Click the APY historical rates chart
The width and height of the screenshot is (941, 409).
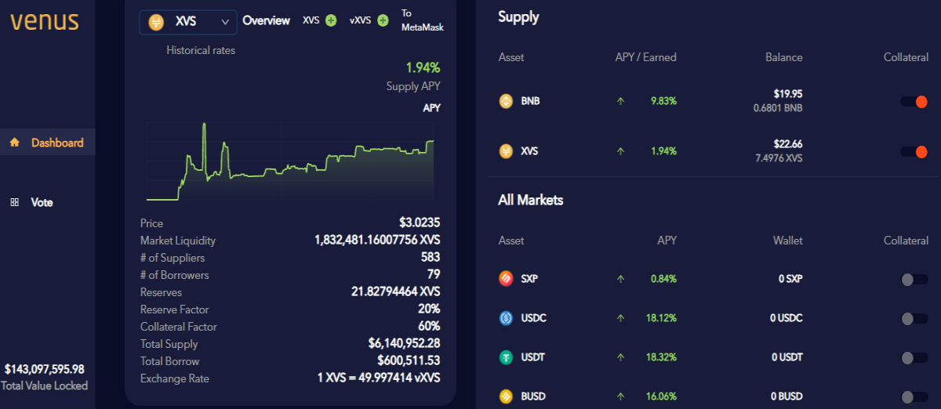click(290, 161)
